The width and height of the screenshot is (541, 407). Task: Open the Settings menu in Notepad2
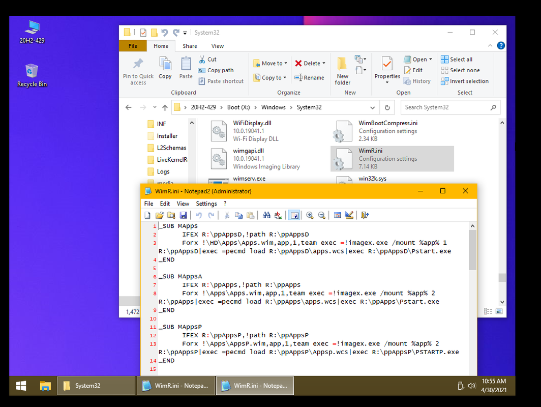[206, 203]
